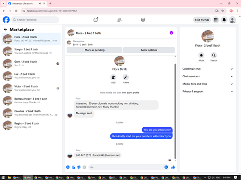Open the tab search dropdown arrow
This screenshot has width=241, height=180.
pyautogui.click(x=3, y=3)
